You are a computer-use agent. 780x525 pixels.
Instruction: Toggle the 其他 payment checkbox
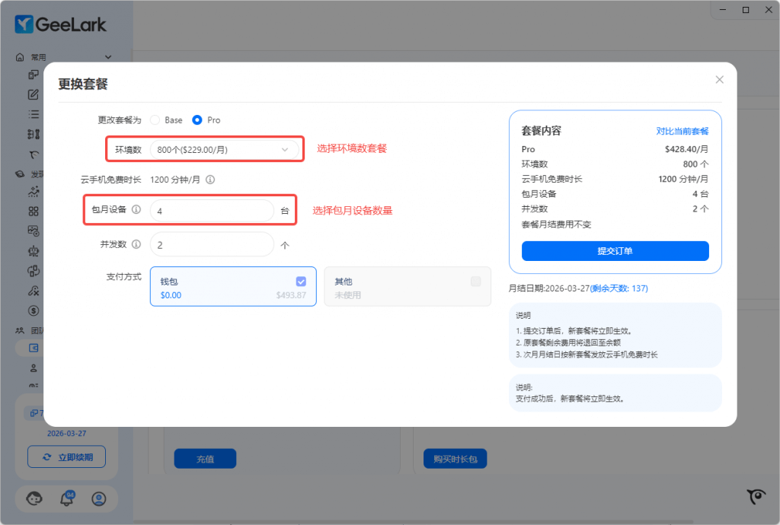[x=475, y=281]
